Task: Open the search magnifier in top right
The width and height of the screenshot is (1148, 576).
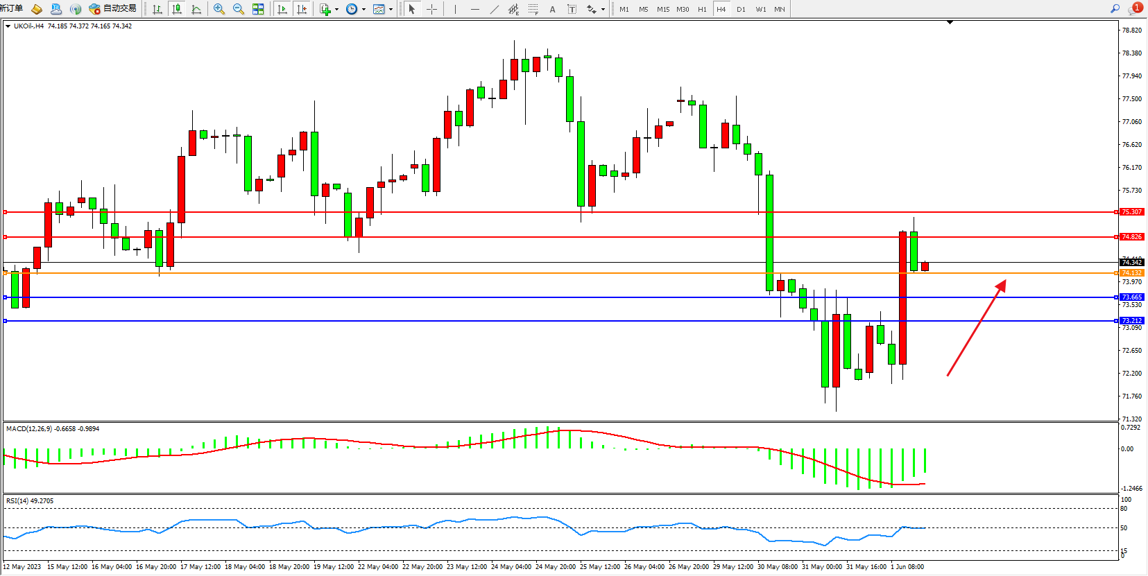Action: click(x=1115, y=9)
